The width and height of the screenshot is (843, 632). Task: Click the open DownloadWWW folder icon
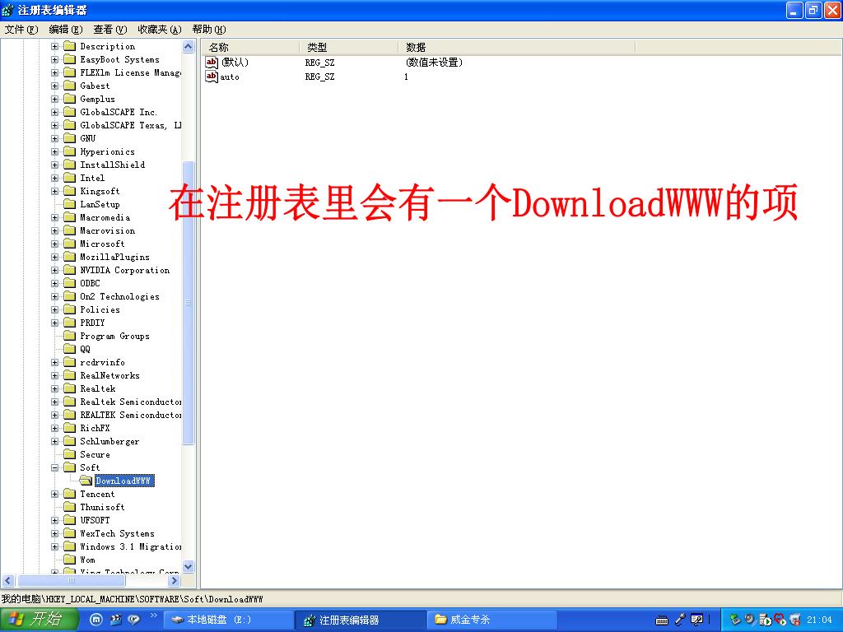click(86, 481)
